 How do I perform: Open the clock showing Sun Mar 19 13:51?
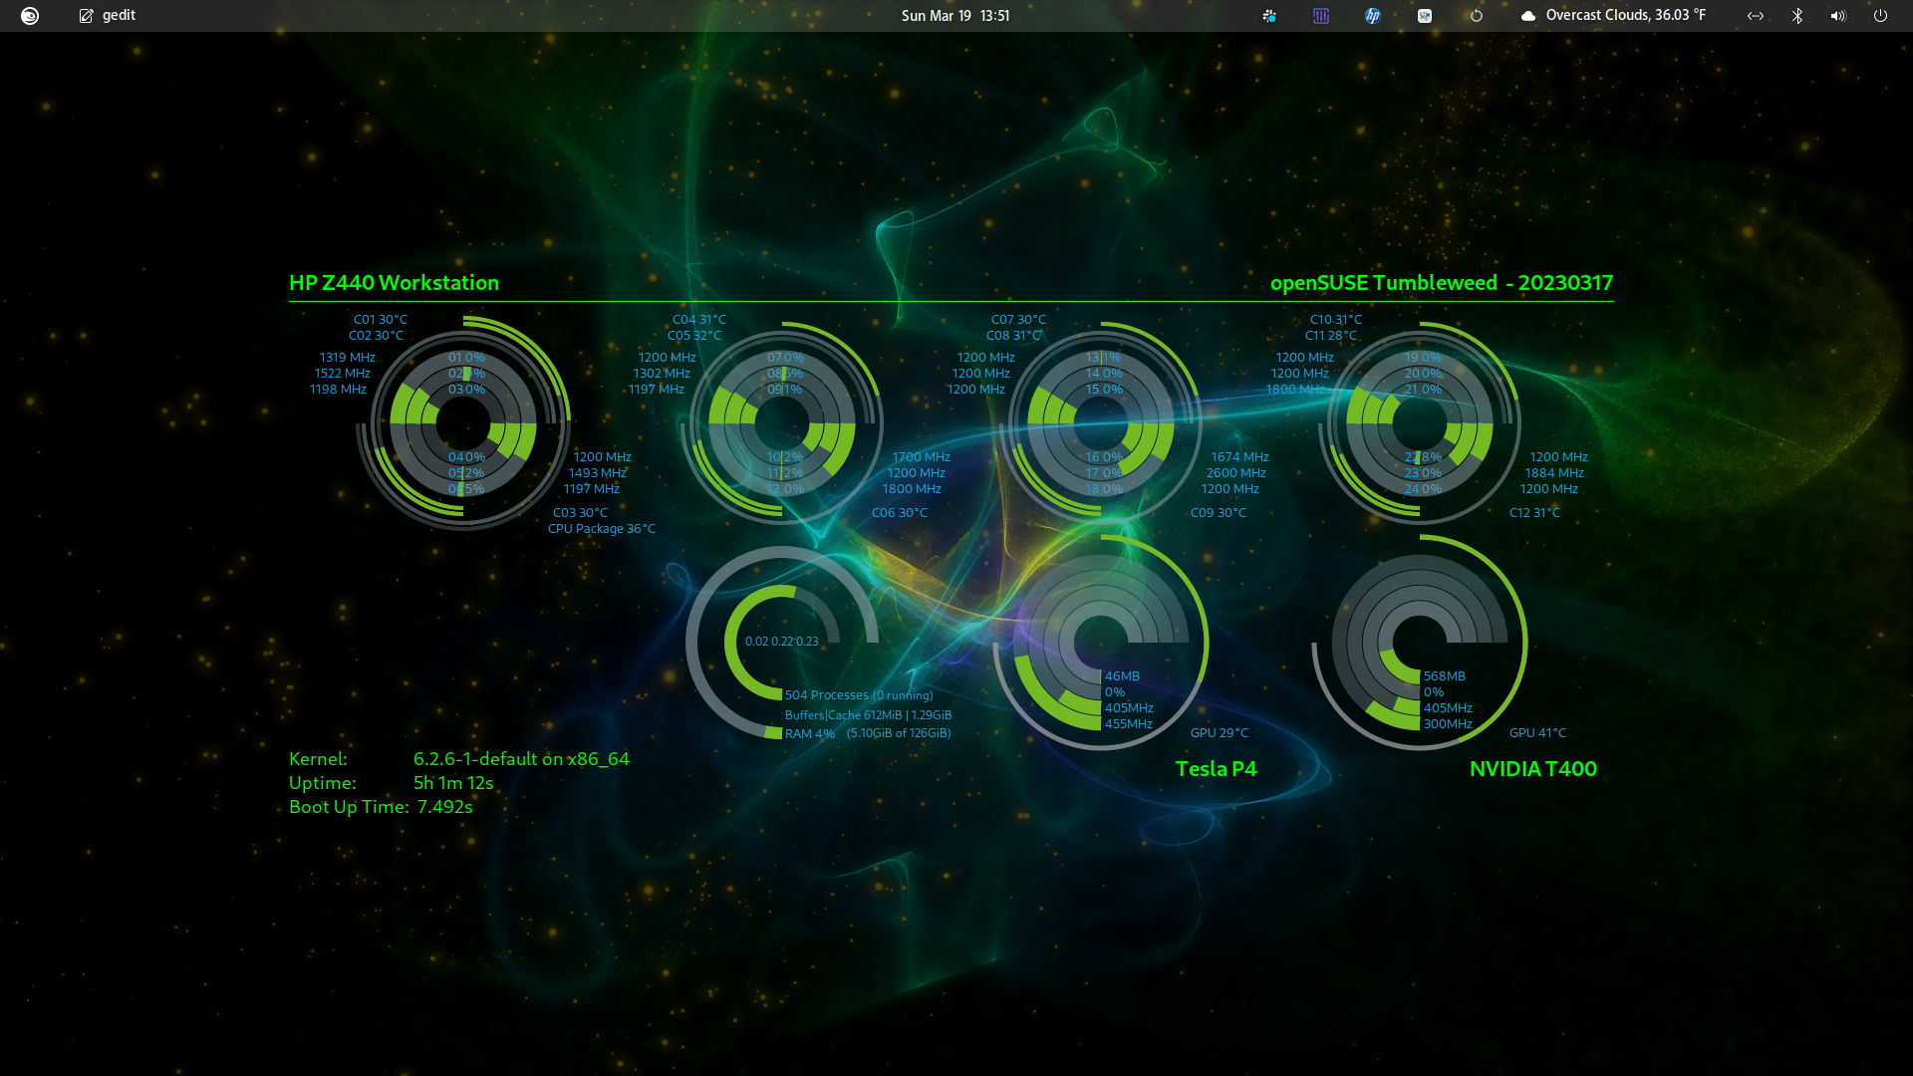coord(956,16)
